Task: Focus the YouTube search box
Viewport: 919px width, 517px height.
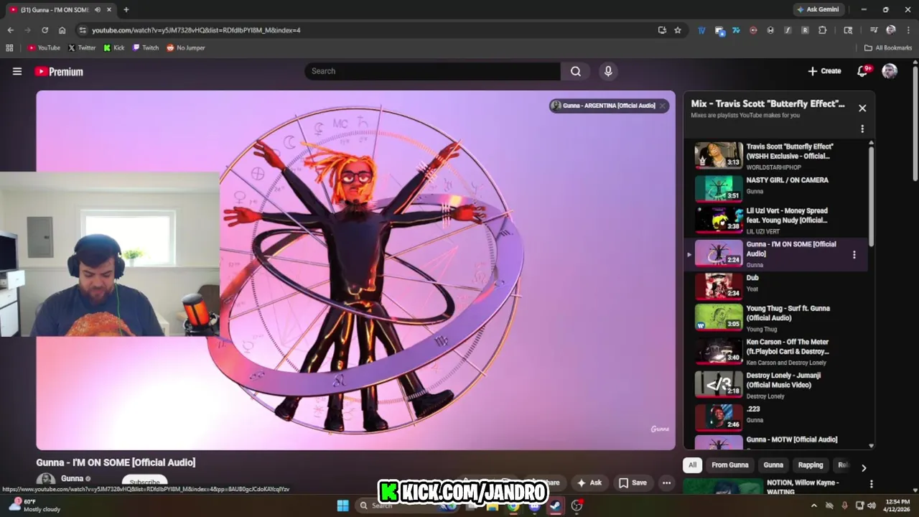Action: 432,71
